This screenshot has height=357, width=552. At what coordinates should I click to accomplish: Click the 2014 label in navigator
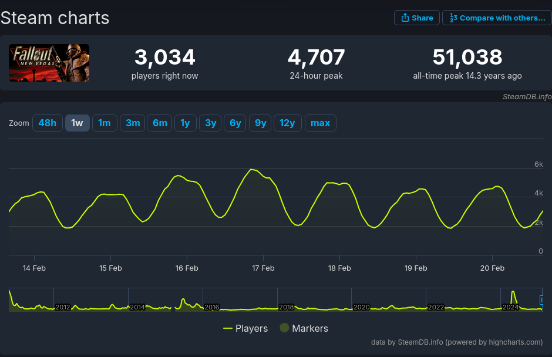pyautogui.click(x=137, y=307)
